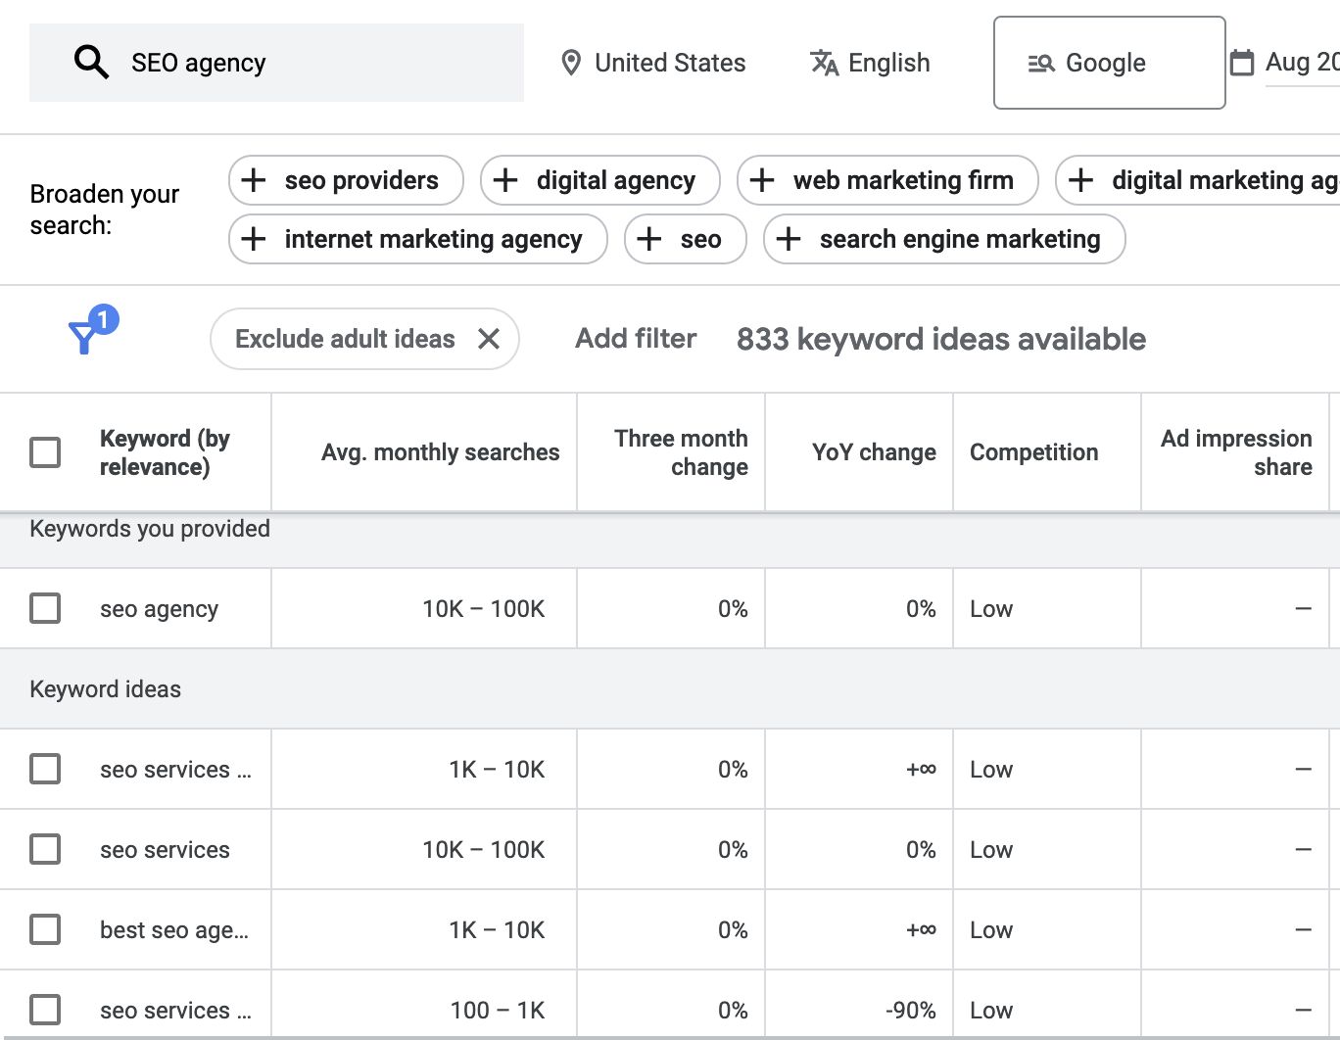
Task: Check the checkbox for the seo agency row
Action: click(44, 608)
